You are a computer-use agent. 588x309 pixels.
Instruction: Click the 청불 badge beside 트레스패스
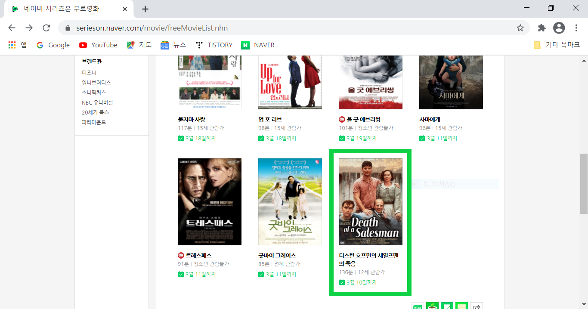[181, 256]
